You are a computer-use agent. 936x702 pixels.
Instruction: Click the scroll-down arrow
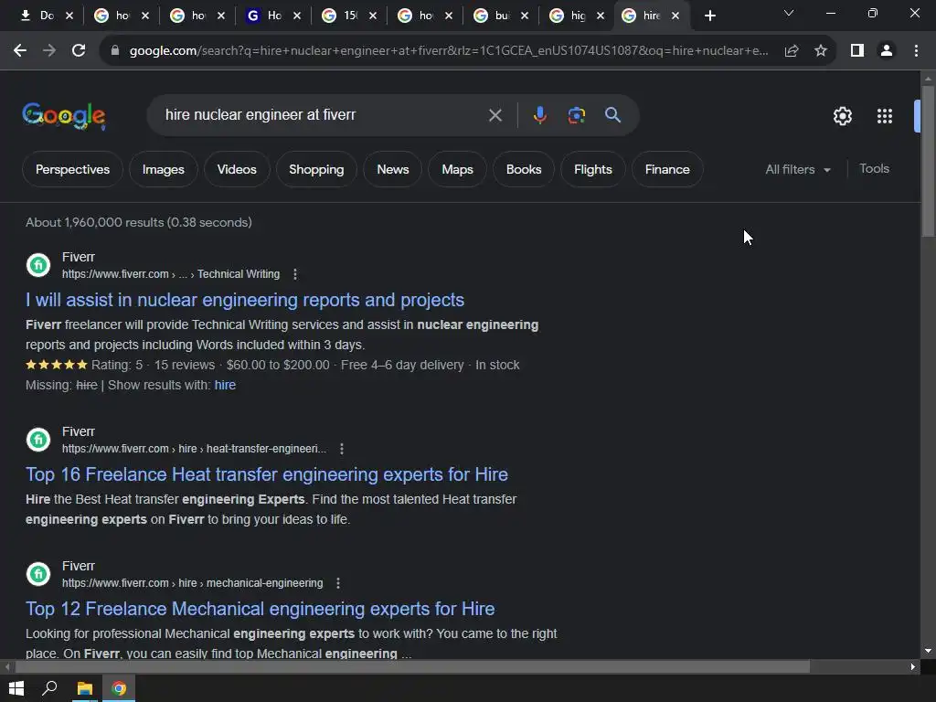click(928, 651)
